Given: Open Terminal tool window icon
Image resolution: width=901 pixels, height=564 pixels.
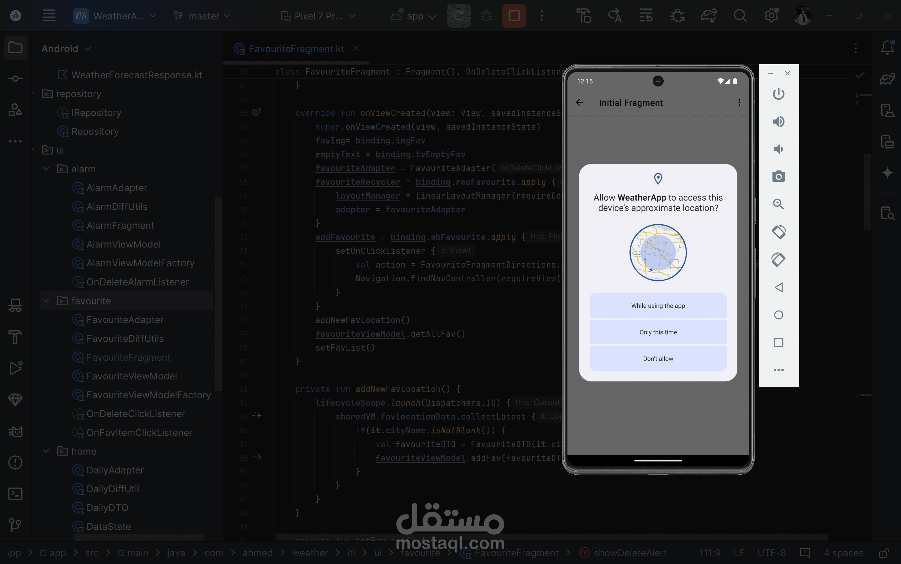Looking at the screenshot, I should pos(15,494).
